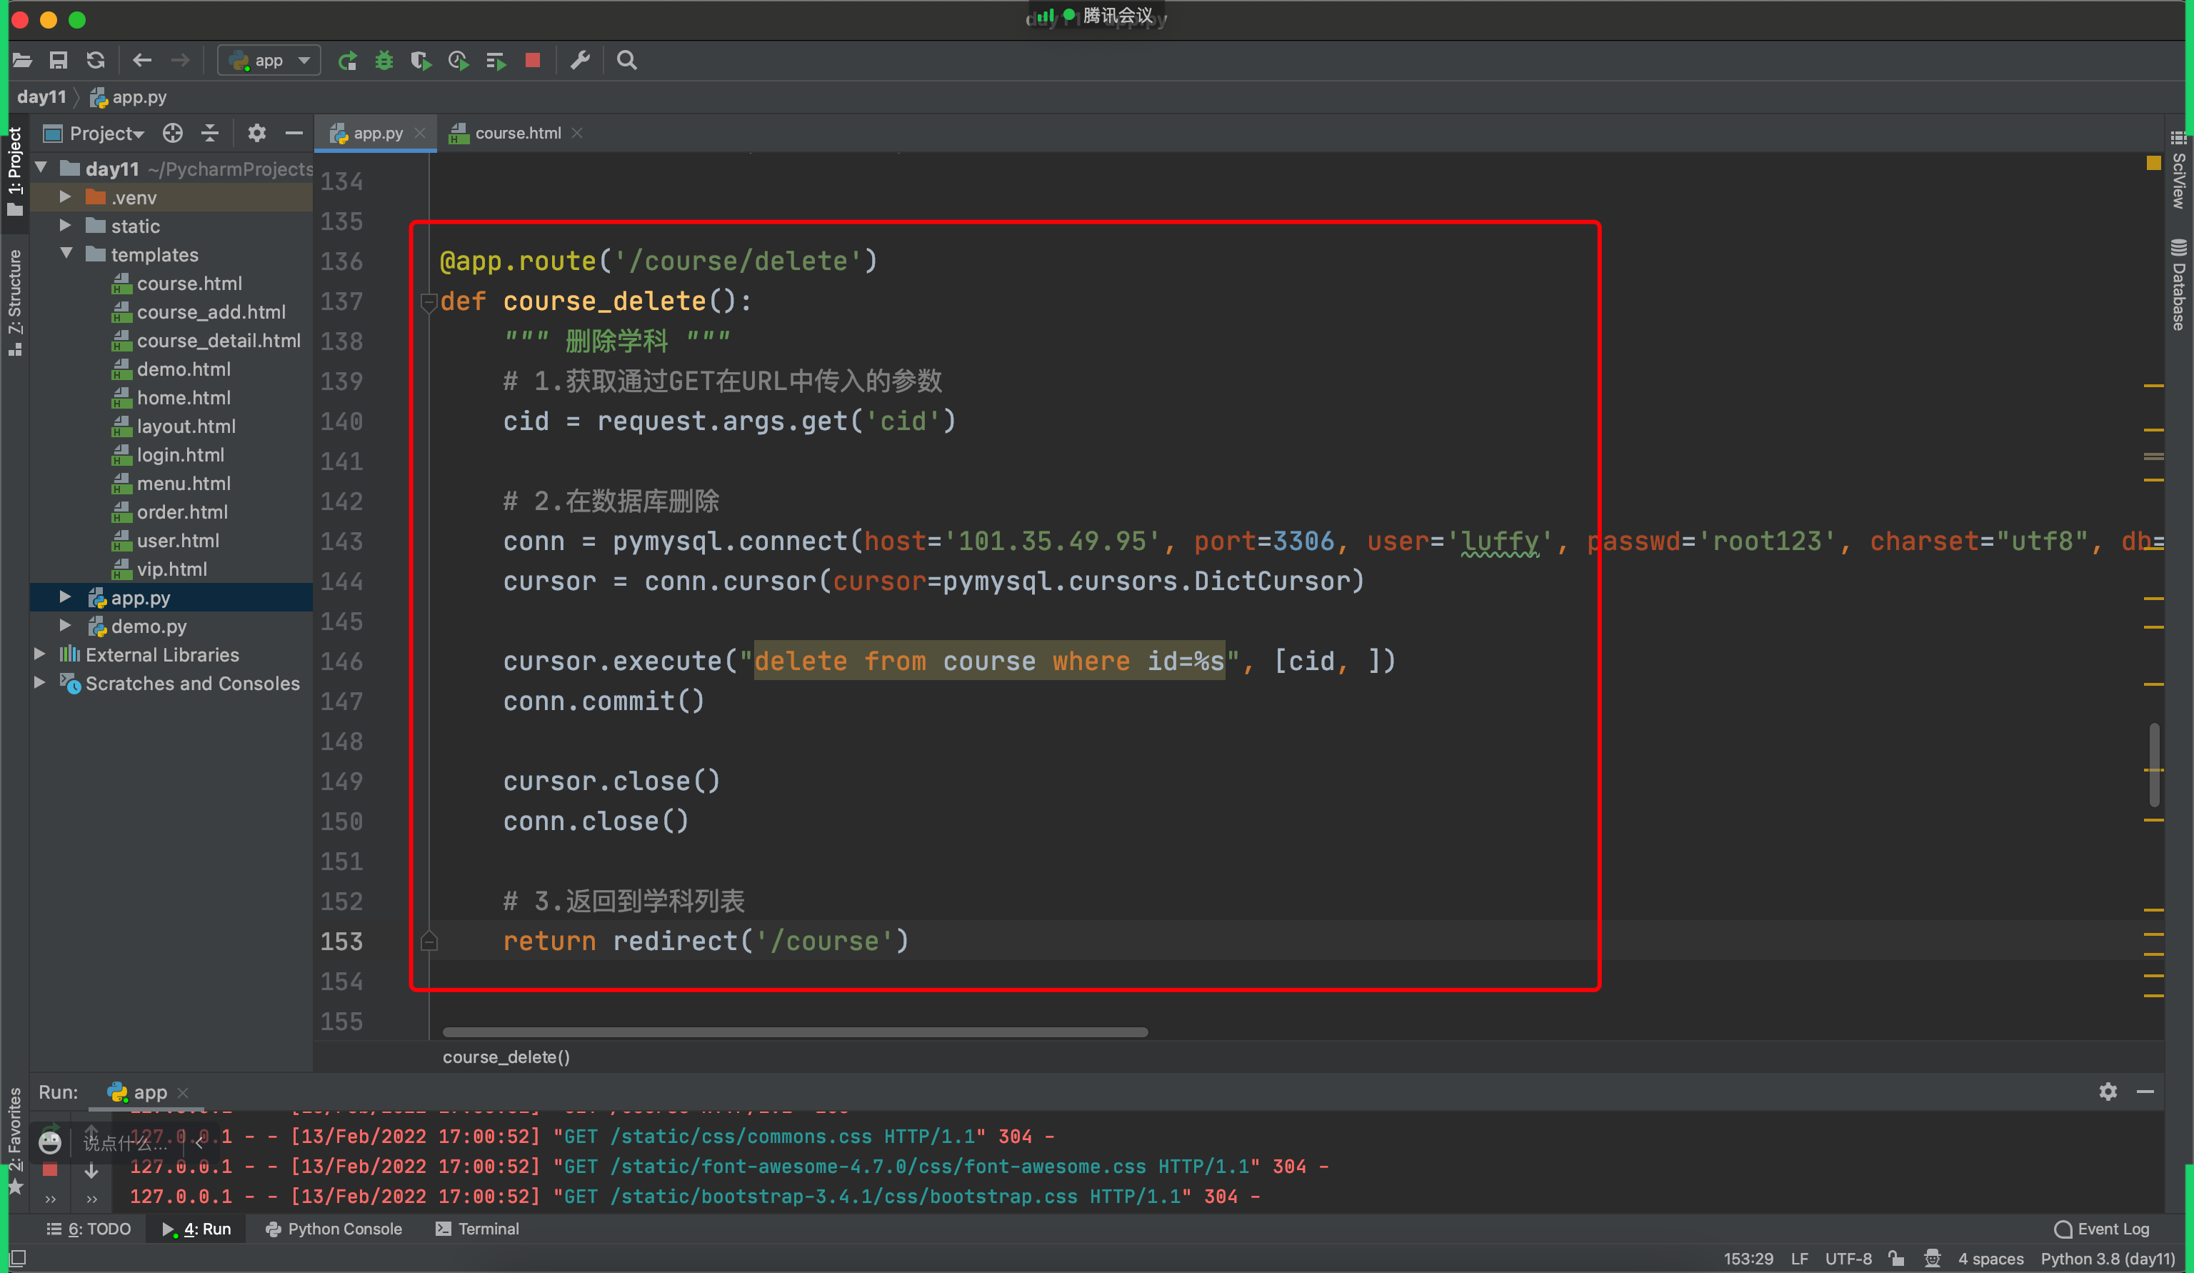Toggle the SciView side panel

2178,170
